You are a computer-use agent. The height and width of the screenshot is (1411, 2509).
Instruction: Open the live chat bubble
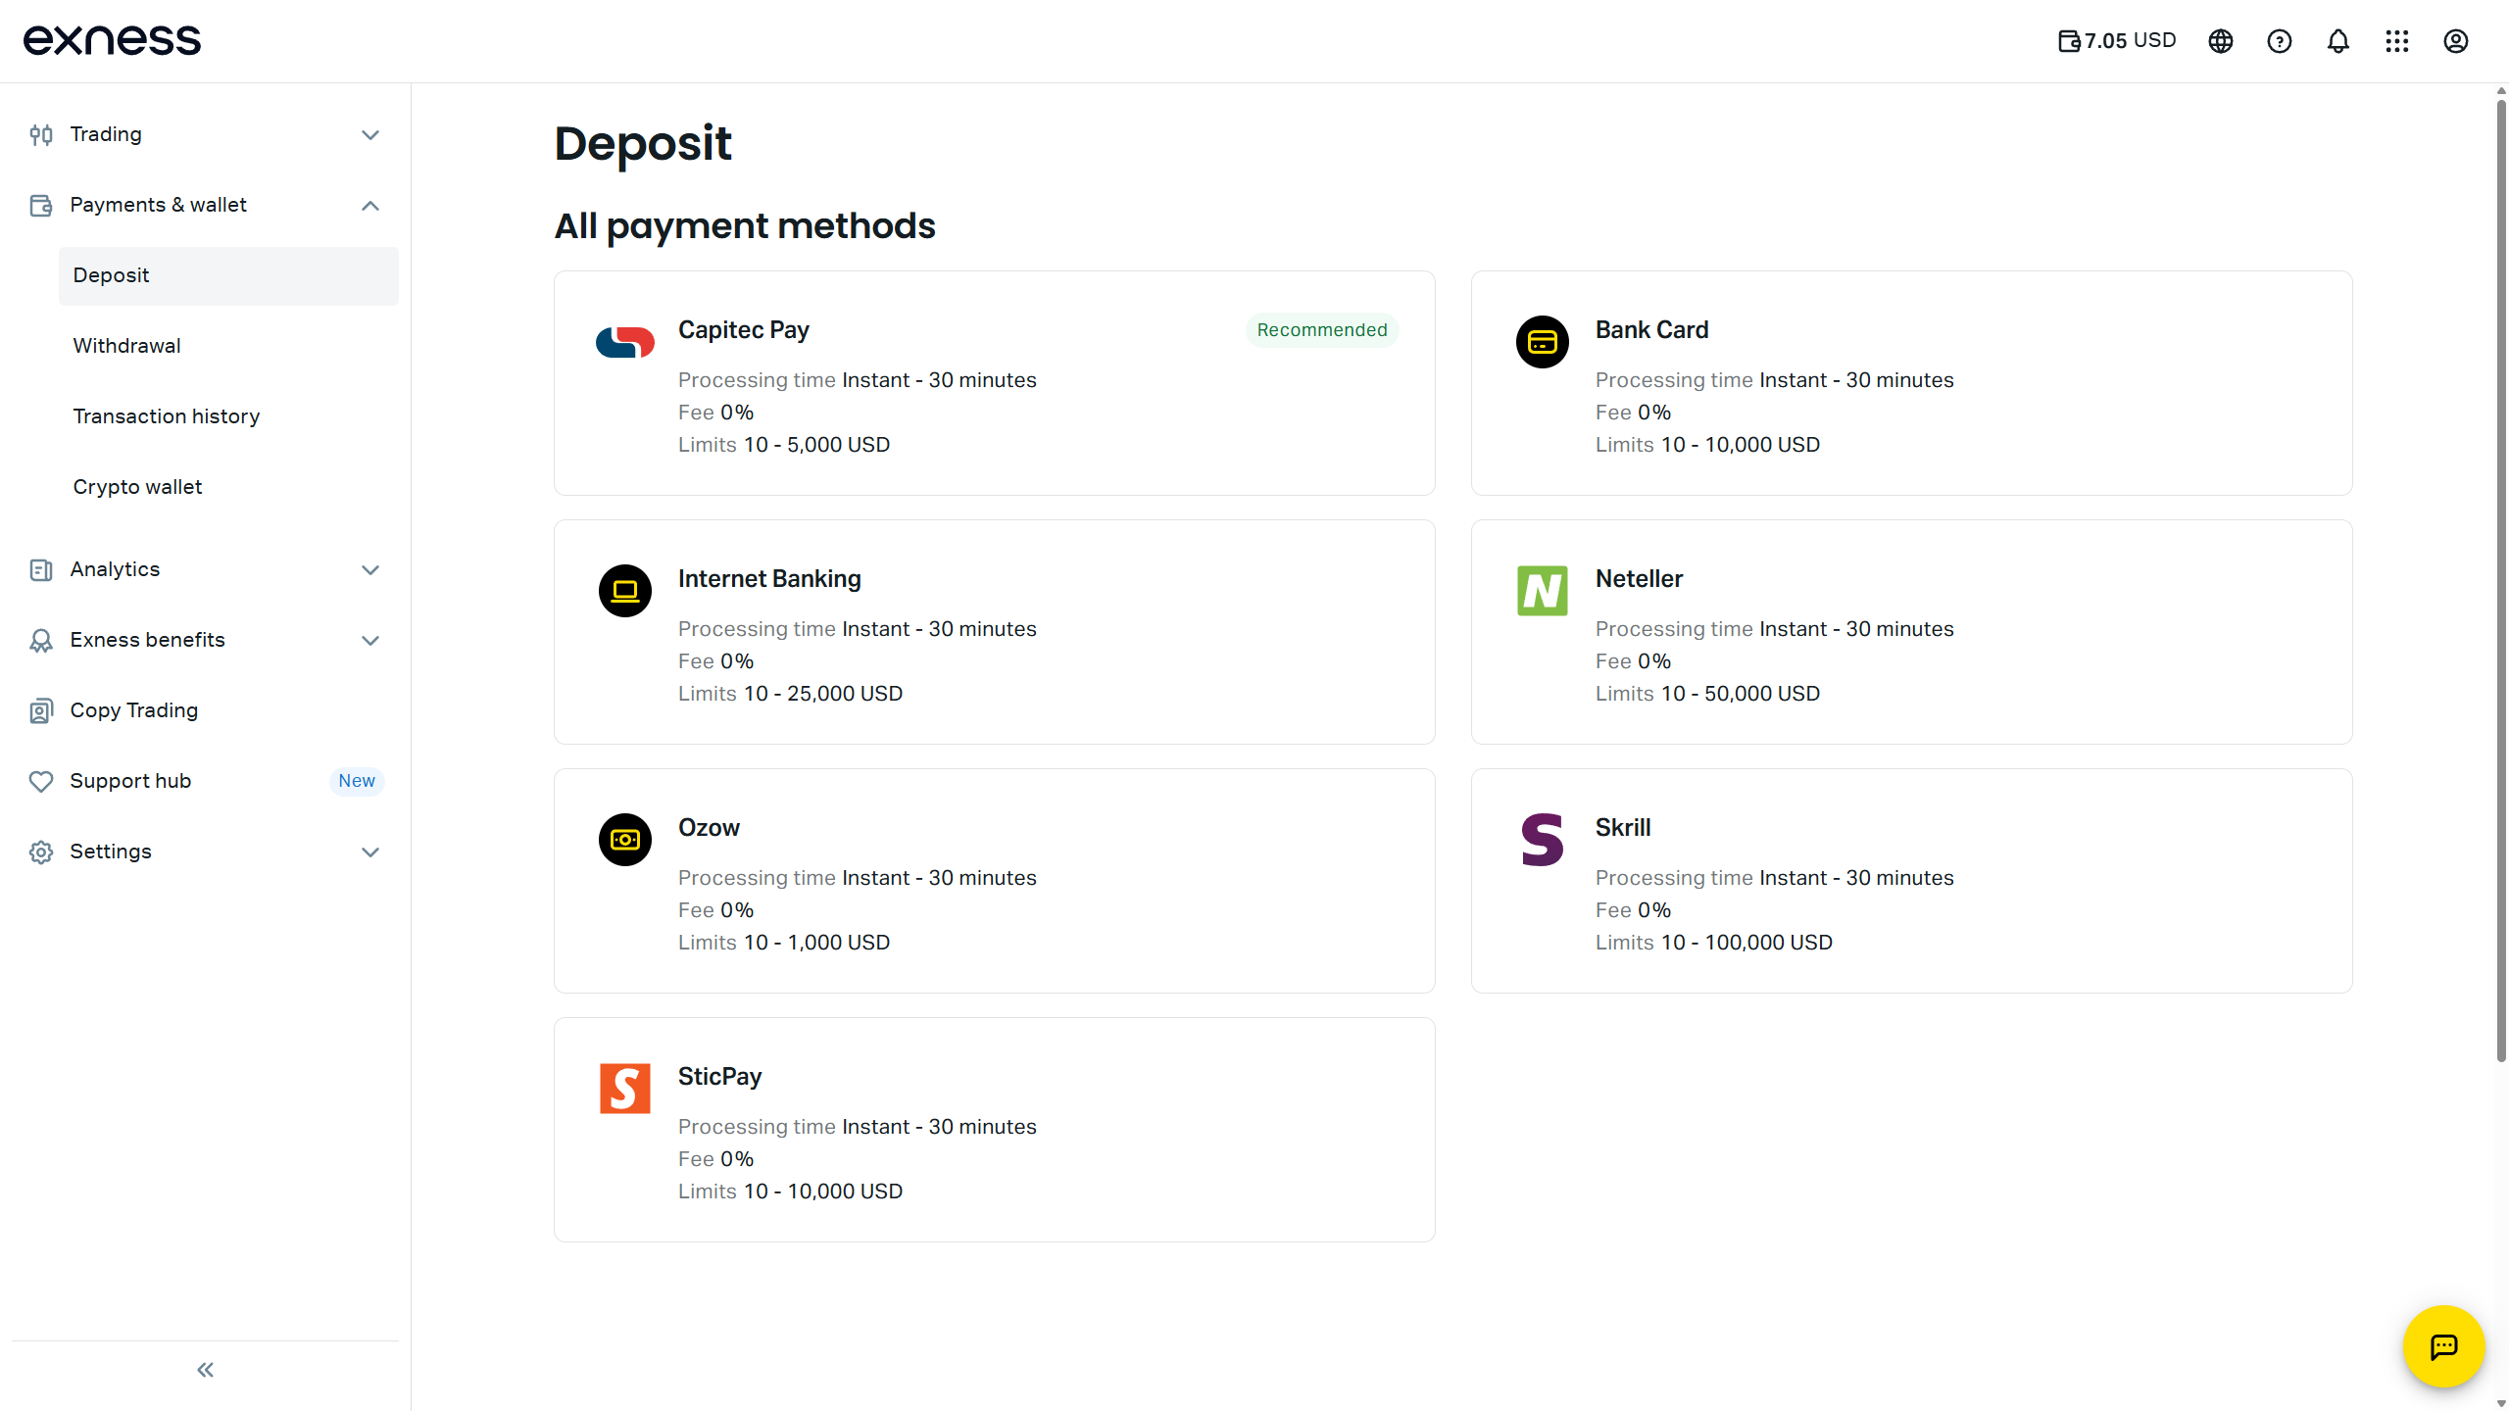tap(2444, 1346)
